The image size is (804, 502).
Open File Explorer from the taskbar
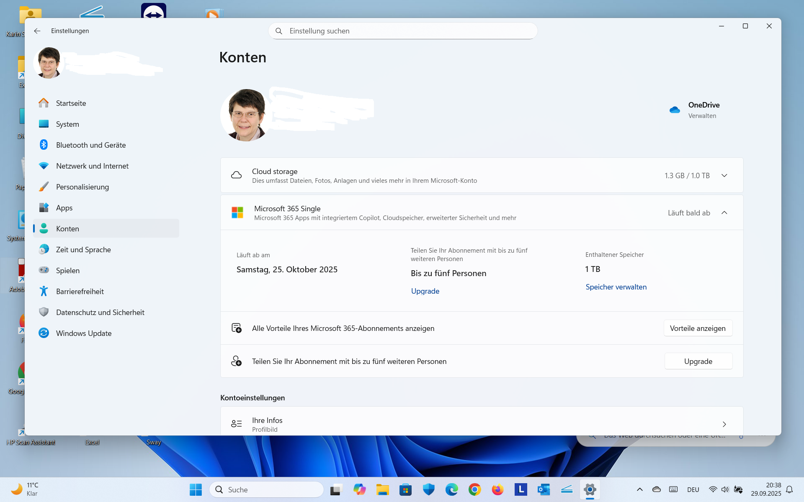(383, 489)
